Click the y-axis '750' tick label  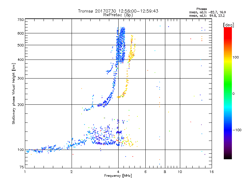21,20
